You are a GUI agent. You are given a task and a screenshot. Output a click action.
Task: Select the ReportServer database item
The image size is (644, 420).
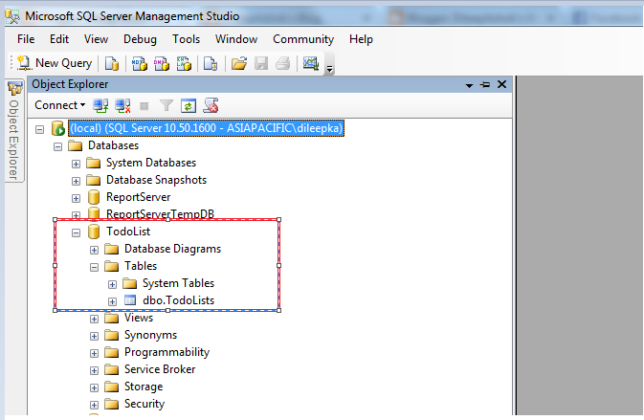pos(138,197)
